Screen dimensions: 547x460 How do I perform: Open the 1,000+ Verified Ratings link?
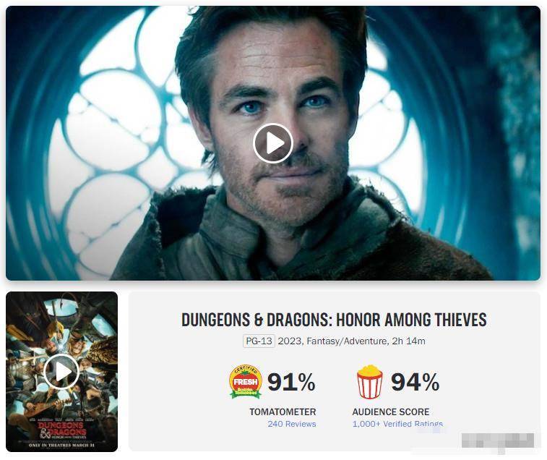[397, 424]
